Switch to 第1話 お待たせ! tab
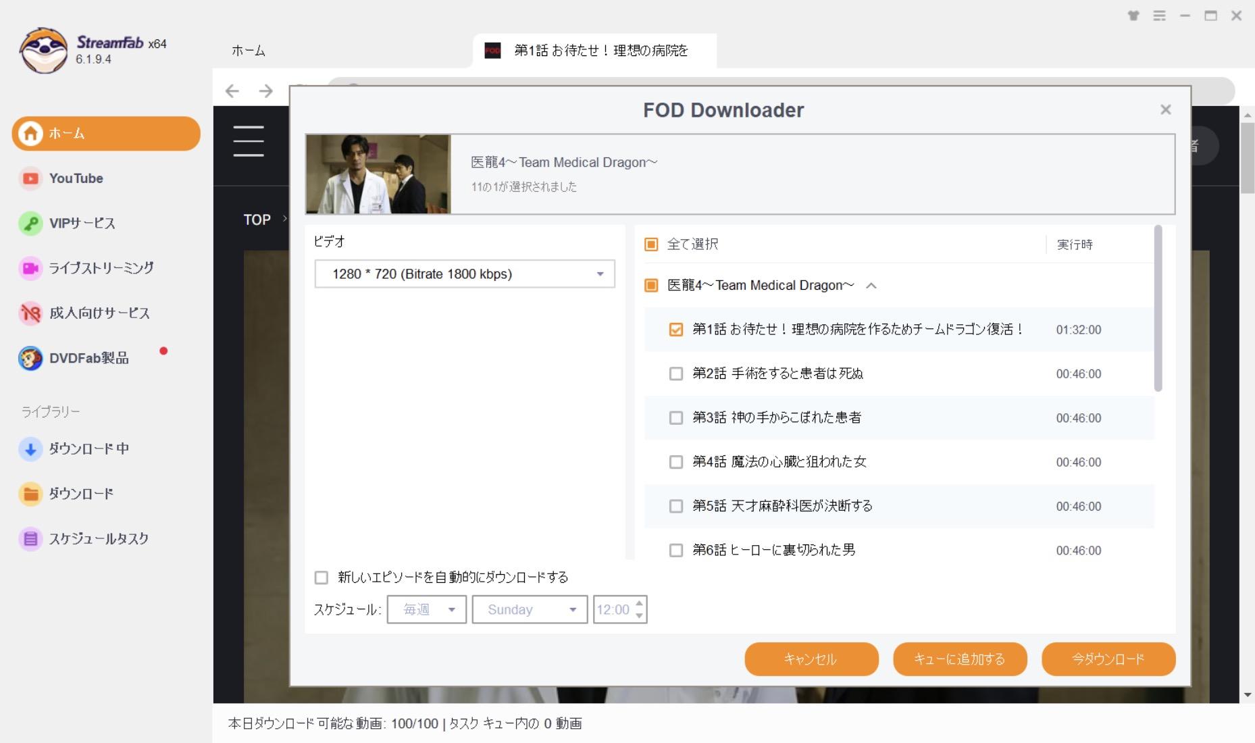This screenshot has height=743, width=1255. (594, 51)
